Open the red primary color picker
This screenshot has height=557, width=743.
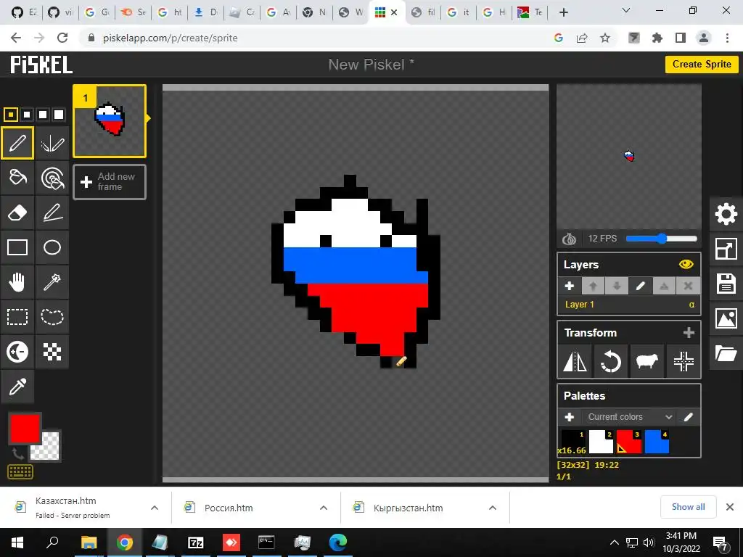click(25, 428)
